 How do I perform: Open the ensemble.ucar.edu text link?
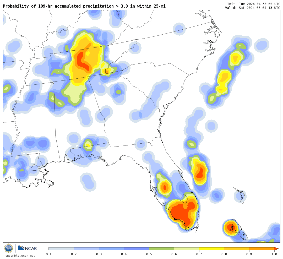(20, 256)
